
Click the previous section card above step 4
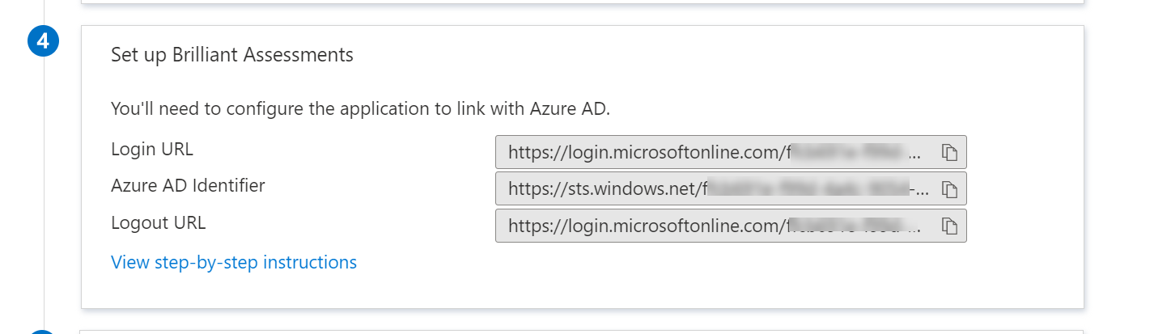pos(581,2)
